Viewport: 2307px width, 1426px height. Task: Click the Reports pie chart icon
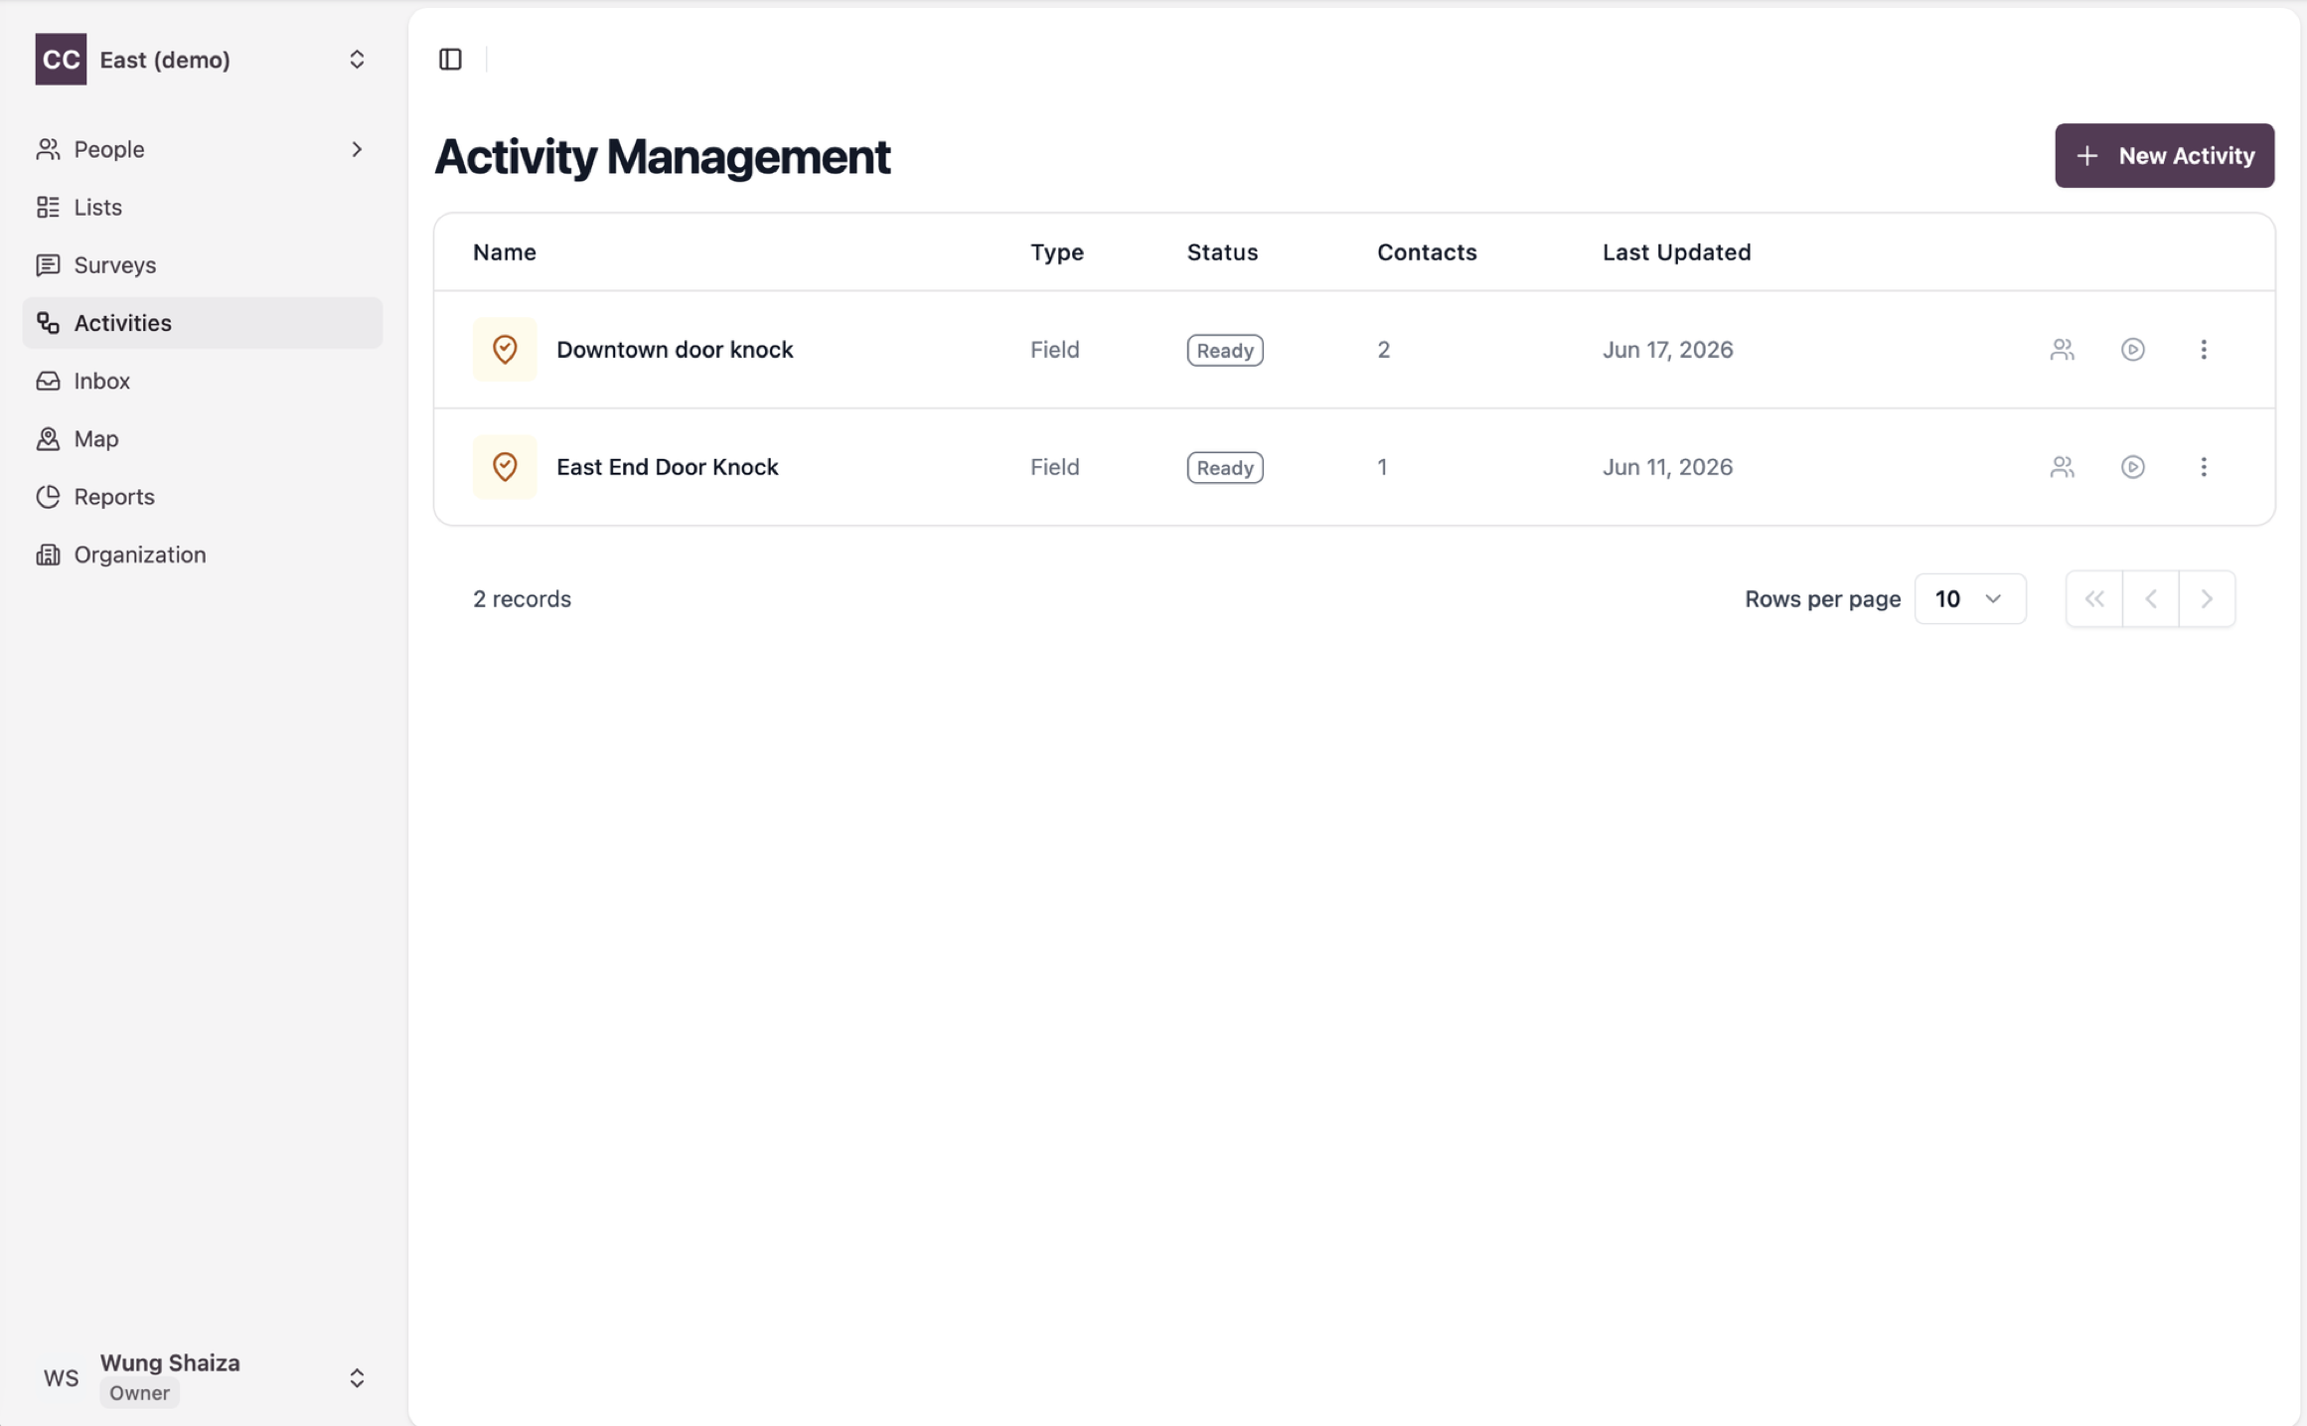pyautogui.click(x=48, y=497)
